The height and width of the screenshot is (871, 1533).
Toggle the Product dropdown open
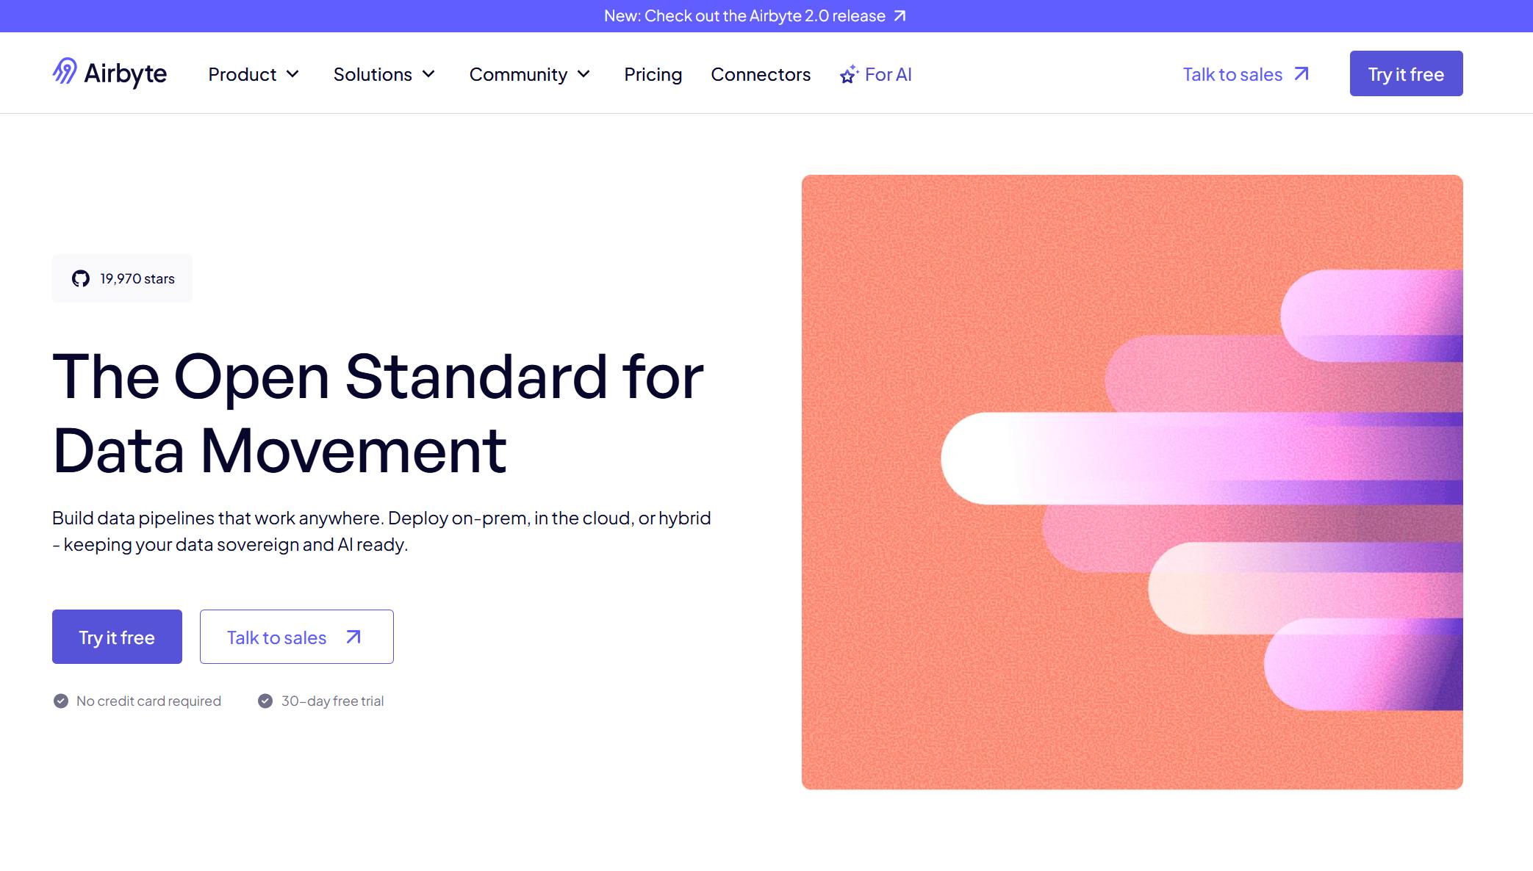pyautogui.click(x=254, y=74)
